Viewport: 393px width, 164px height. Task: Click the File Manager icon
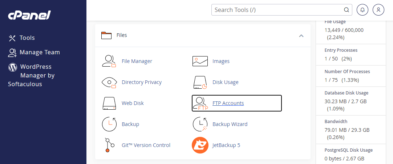click(x=109, y=61)
